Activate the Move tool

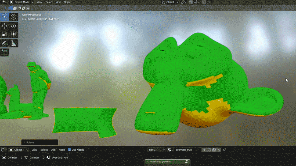click(5, 26)
